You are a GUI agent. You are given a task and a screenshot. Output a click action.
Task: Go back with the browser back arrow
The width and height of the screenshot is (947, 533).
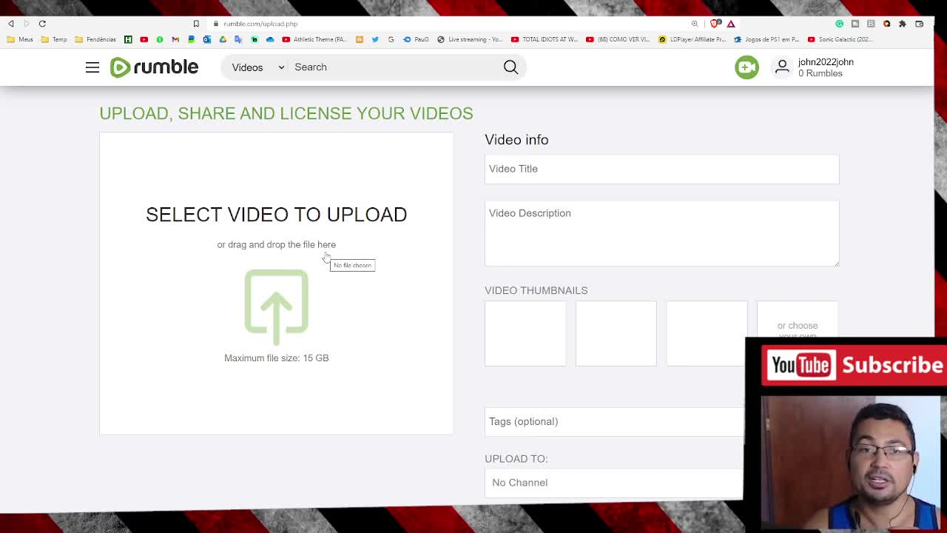[x=11, y=24]
